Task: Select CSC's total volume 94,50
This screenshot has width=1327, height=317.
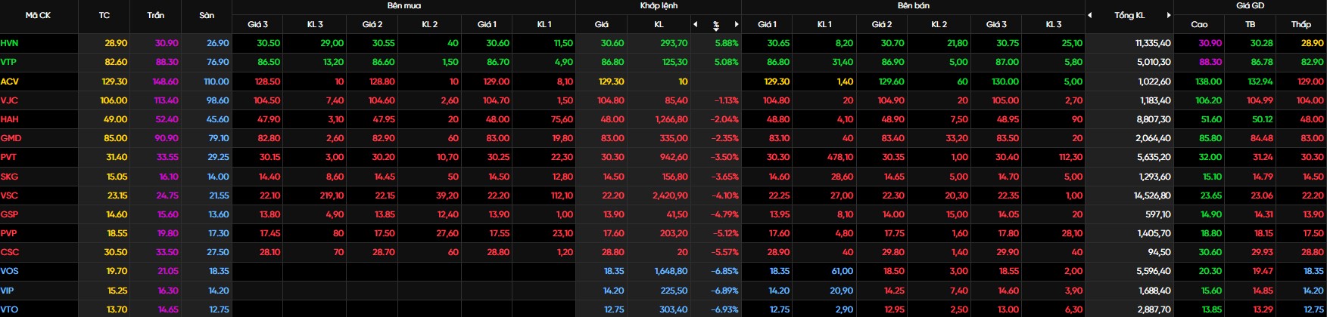Action: pyautogui.click(x=1160, y=252)
